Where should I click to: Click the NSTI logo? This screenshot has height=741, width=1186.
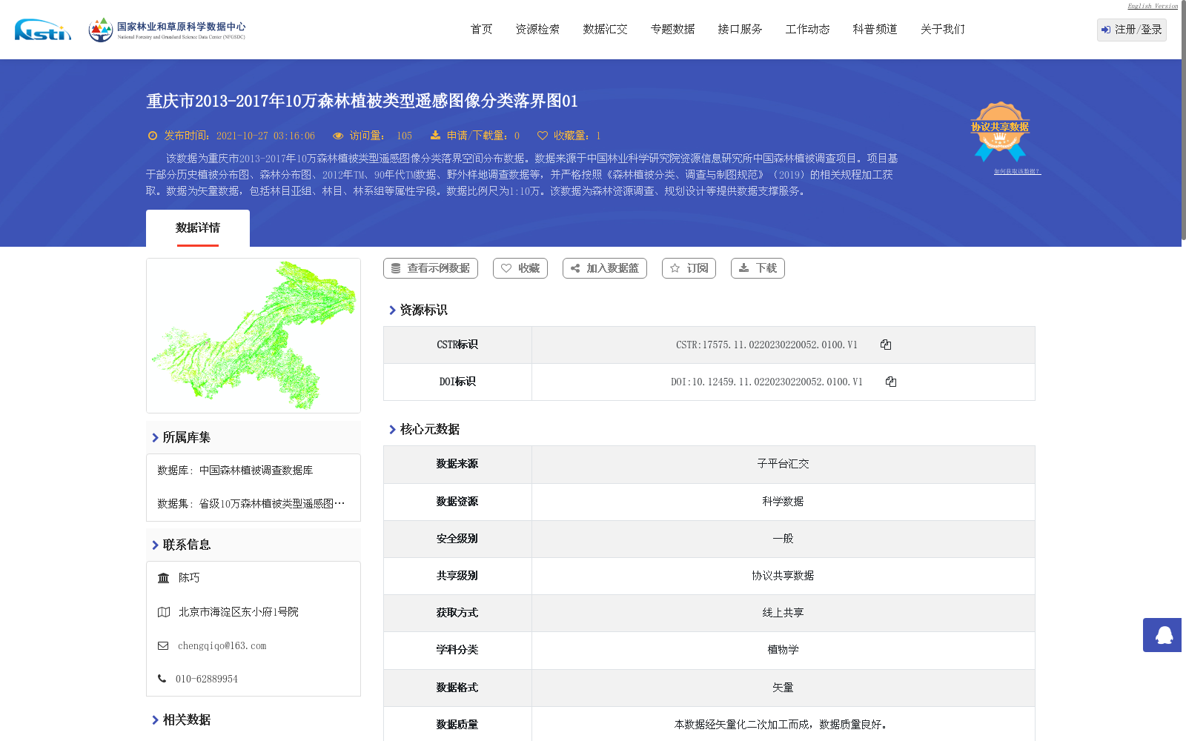(x=43, y=30)
